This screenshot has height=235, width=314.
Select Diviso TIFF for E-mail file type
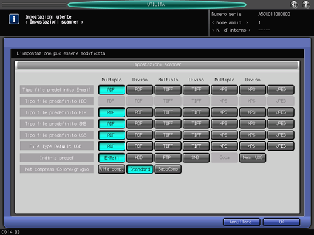click(196, 90)
